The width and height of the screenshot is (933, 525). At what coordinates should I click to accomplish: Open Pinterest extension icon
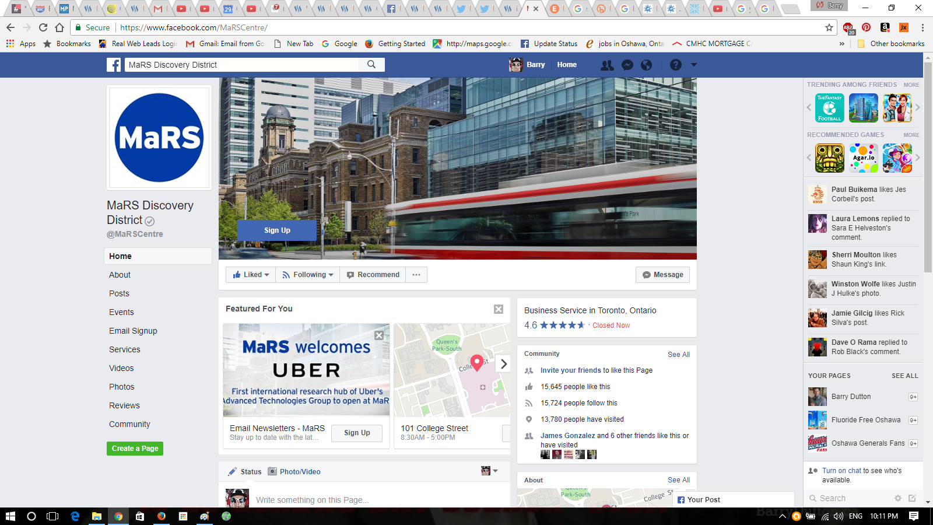[x=866, y=27]
